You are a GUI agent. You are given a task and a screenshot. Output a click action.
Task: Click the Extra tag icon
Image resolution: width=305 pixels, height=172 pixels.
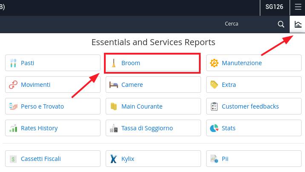pos(214,85)
